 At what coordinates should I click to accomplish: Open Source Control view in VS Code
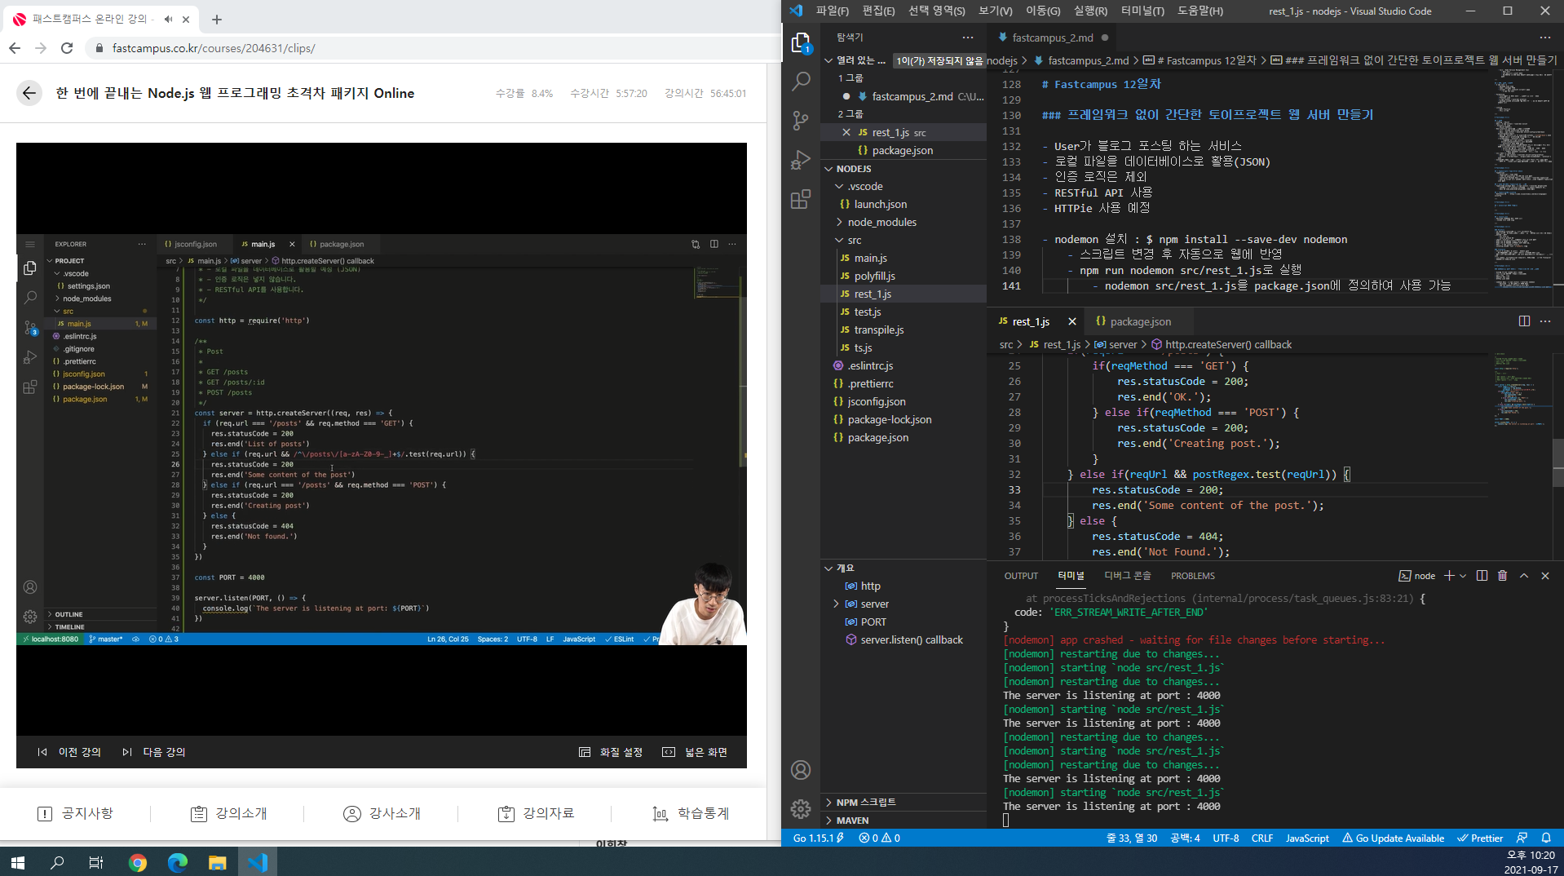[x=801, y=121]
